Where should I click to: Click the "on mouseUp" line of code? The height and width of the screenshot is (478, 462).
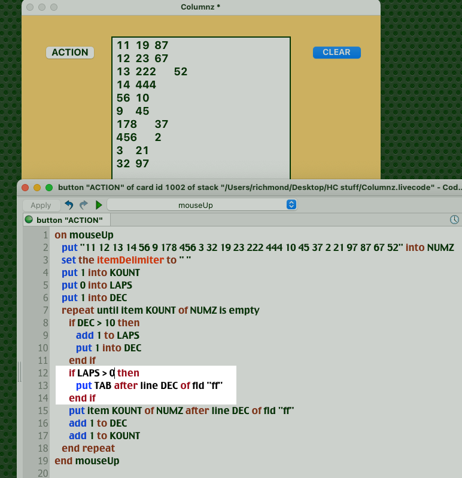[83, 235]
